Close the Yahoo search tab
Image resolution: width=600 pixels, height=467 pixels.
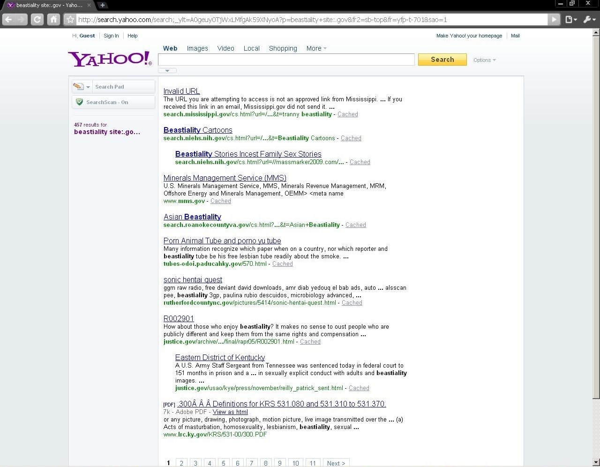[x=89, y=5]
